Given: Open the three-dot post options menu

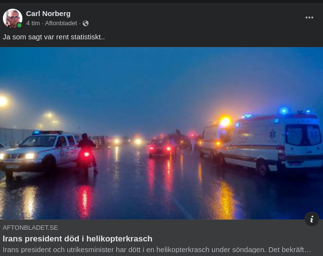Looking at the screenshot, I should (x=309, y=17).
